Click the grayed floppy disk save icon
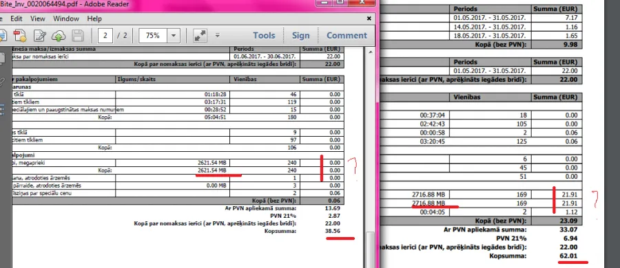 click(77, 36)
